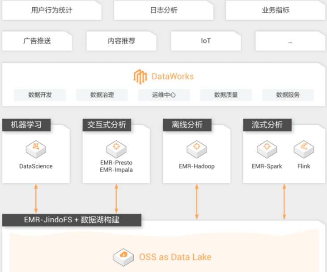Click the DataScience cube icon
Viewport: 327px width, 272px height.
point(36,149)
